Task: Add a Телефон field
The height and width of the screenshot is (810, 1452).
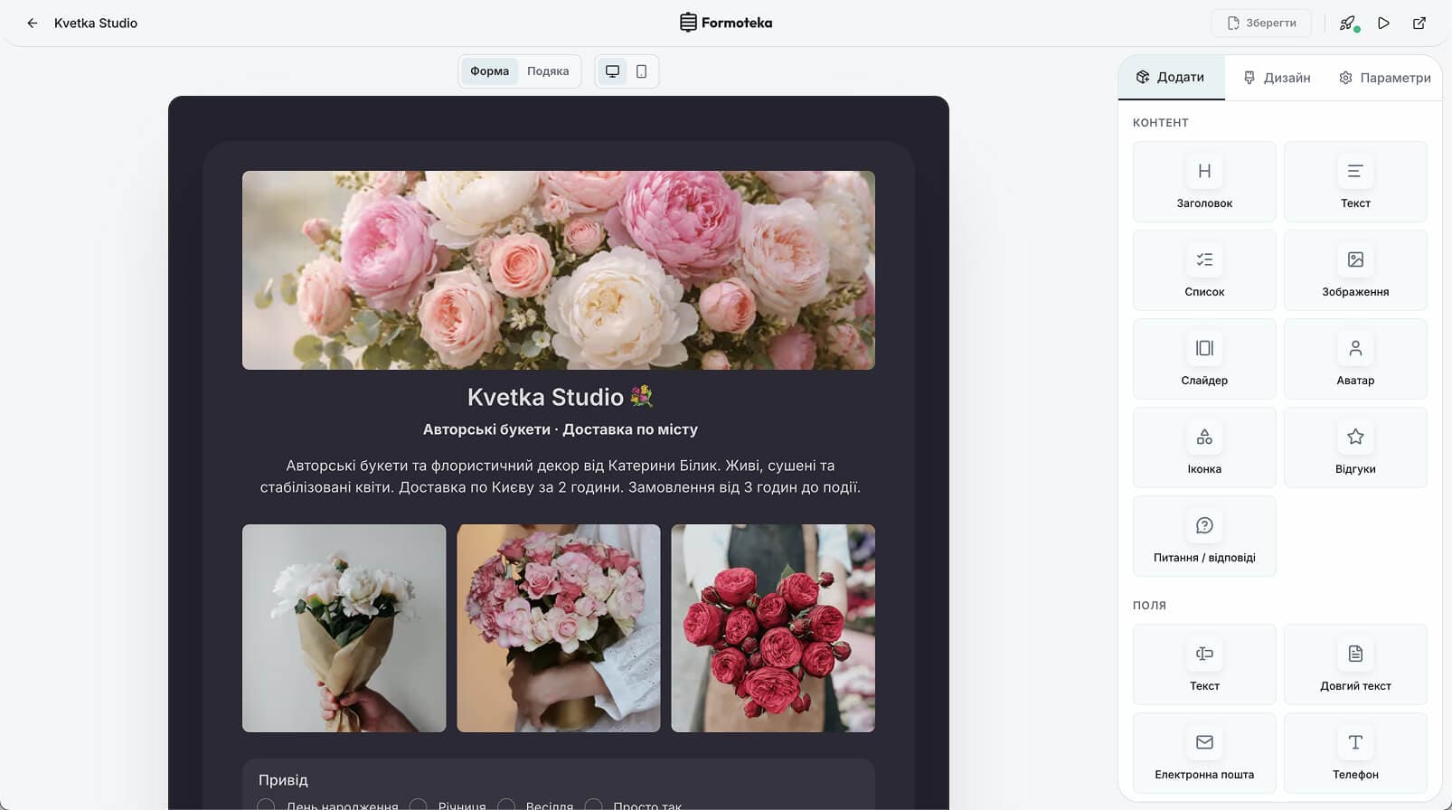Action: pos(1355,753)
